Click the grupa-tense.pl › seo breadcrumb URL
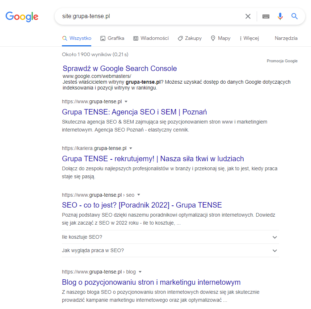This screenshot has width=311, height=309. click(x=98, y=195)
